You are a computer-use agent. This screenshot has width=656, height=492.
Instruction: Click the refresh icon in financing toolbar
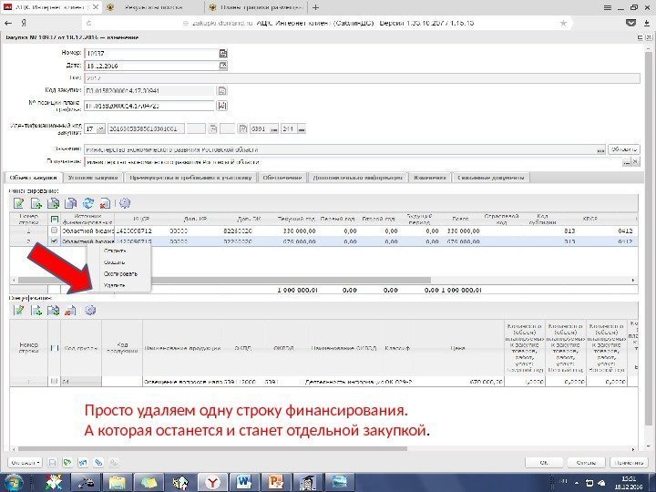click(88, 203)
